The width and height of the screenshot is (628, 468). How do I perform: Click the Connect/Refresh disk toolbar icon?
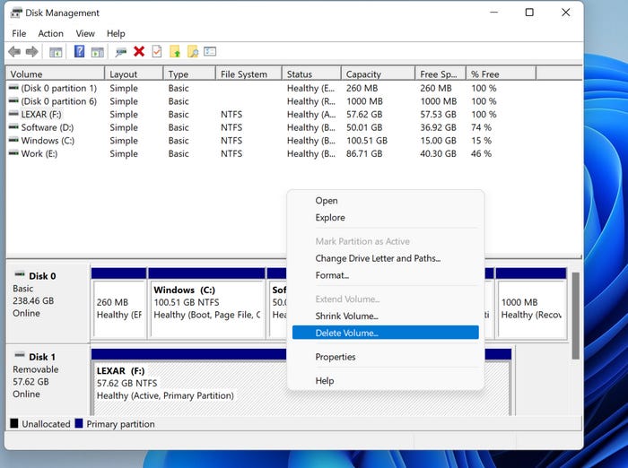[120, 52]
